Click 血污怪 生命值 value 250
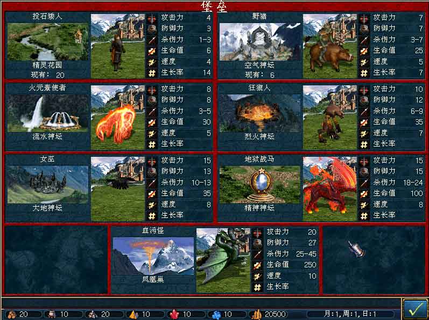The width and height of the screenshot is (429, 320). pos(310,265)
